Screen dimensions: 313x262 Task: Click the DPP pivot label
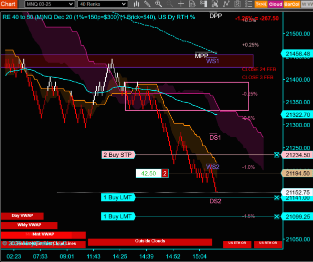[x=215, y=16]
